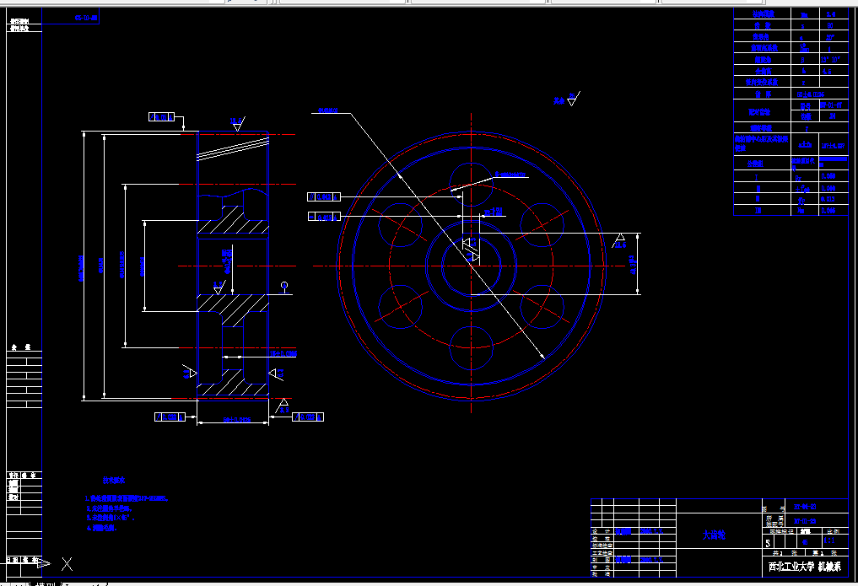Pick the datum circle marker right of section hub
The image size is (858, 586).
click(284, 287)
